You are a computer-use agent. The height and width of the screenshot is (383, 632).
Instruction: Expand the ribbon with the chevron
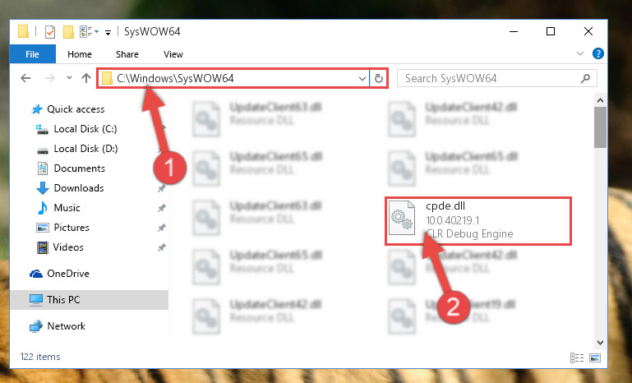tap(580, 53)
